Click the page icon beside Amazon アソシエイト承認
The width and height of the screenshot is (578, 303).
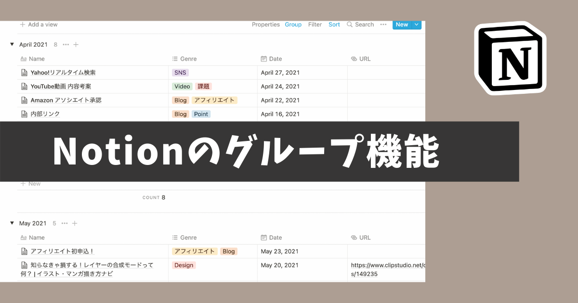[x=24, y=100]
